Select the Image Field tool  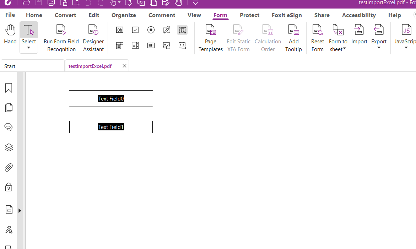166,45
